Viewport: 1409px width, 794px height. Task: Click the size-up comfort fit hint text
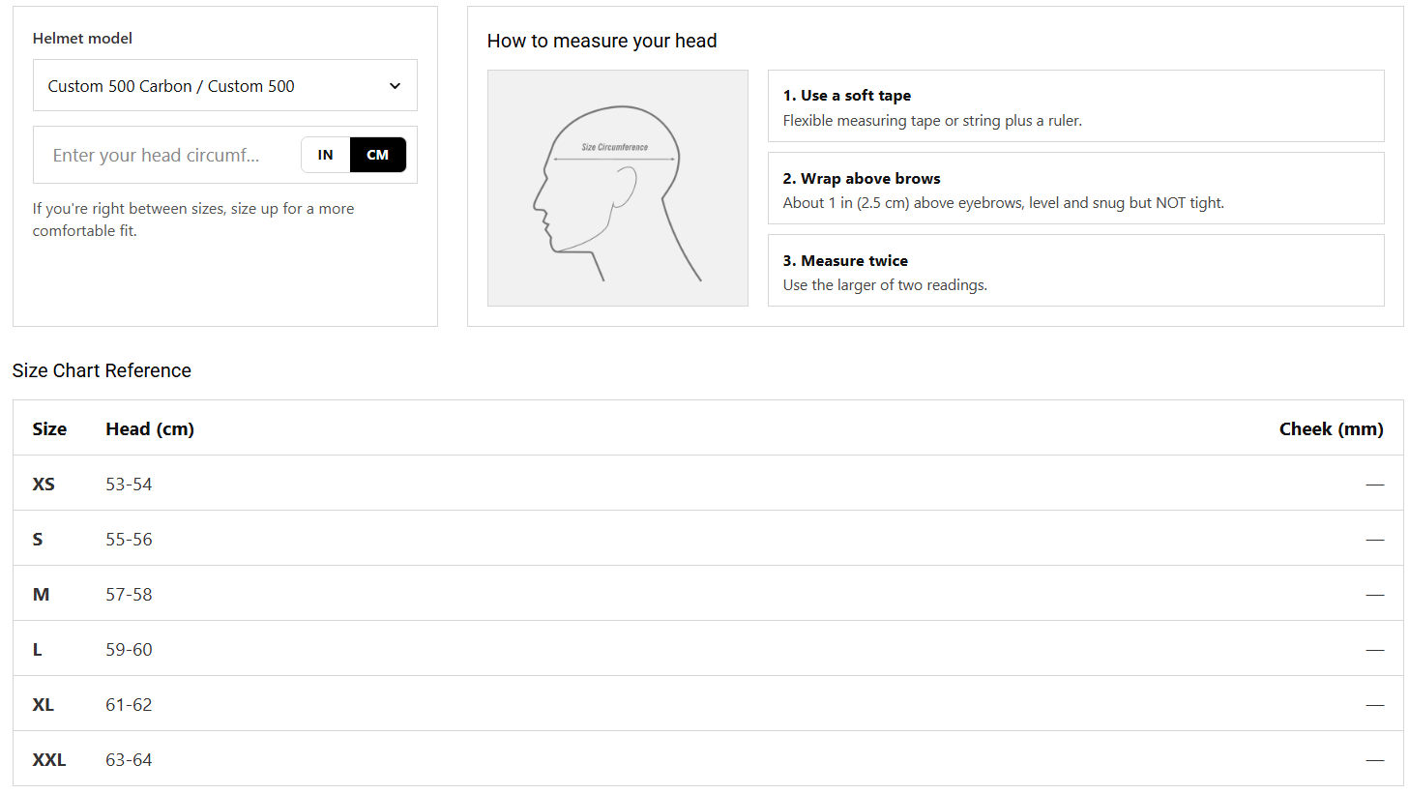pos(193,220)
